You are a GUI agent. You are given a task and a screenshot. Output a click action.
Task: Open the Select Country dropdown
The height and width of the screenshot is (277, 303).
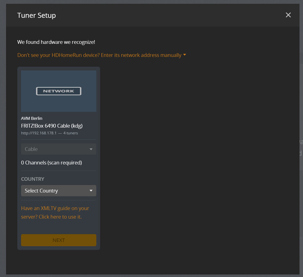[x=59, y=191]
